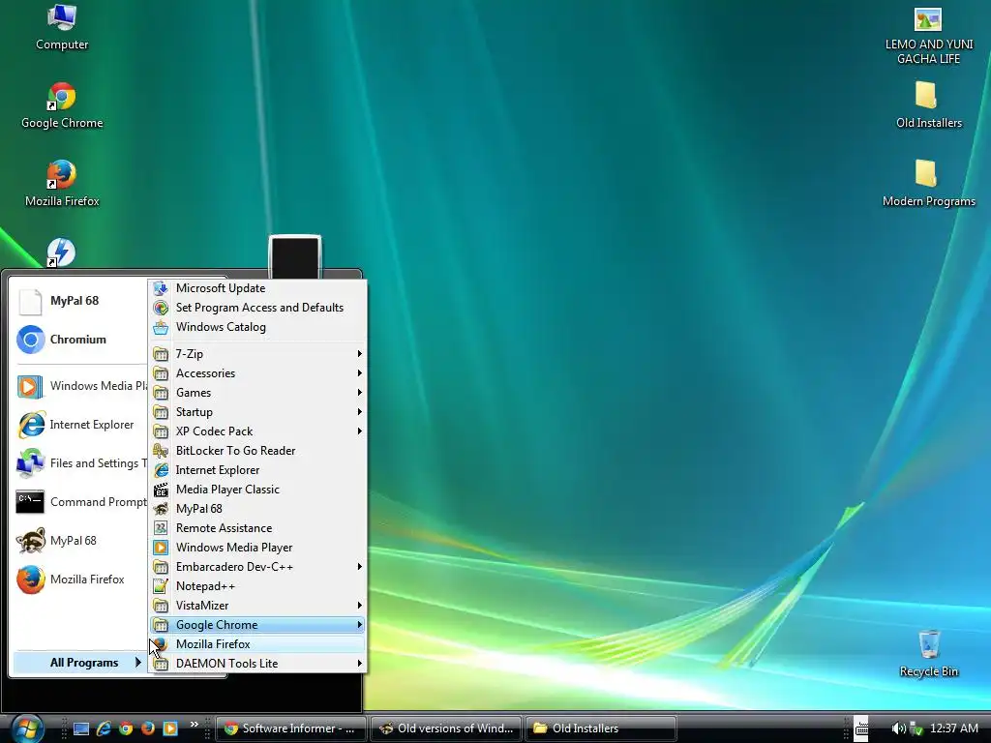Viewport: 991px width, 743px height.
Task: Open MyPal 68 in the All Programs list
Action: 257,509
